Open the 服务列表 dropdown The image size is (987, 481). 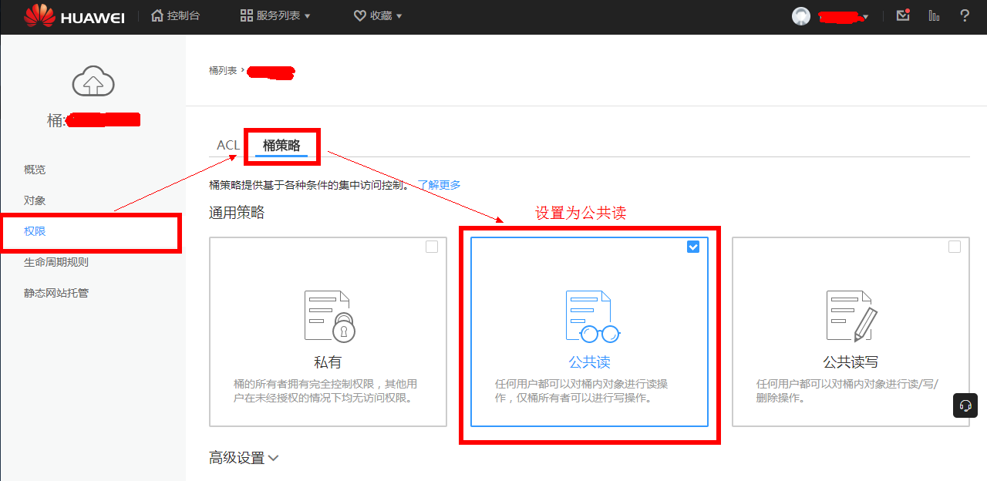click(275, 15)
